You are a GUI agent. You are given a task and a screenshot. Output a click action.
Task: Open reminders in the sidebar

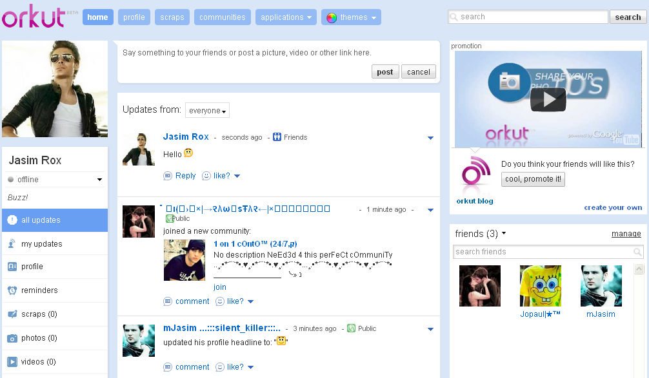pyautogui.click(x=55, y=290)
